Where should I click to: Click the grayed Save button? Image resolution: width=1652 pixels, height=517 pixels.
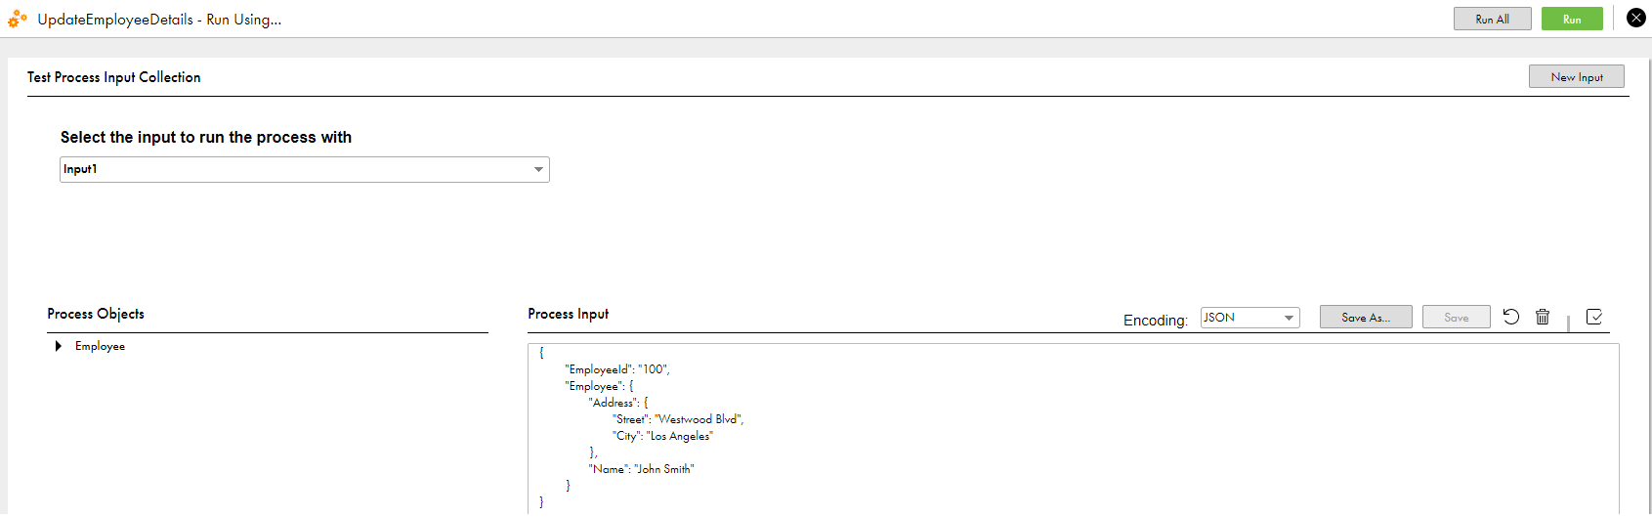tap(1456, 317)
